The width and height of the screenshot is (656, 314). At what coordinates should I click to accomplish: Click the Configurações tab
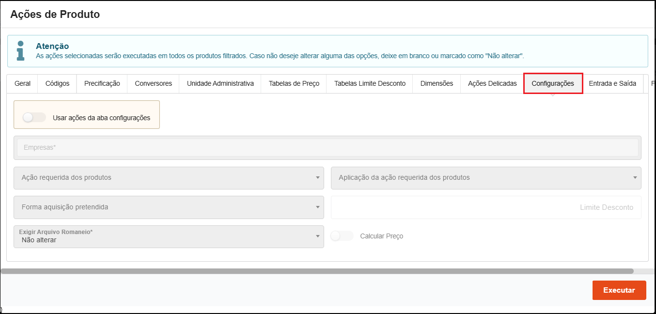(x=553, y=83)
